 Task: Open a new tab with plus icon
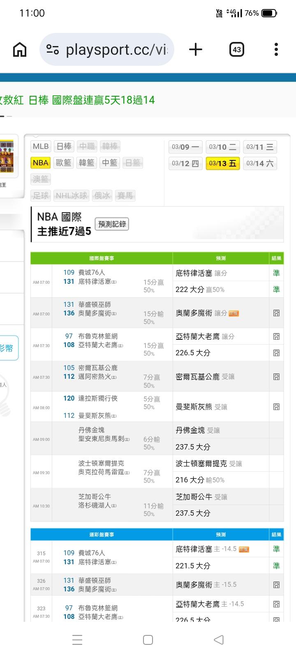[x=196, y=50]
